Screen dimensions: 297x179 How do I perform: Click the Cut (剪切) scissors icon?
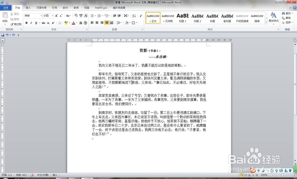(12, 14)
